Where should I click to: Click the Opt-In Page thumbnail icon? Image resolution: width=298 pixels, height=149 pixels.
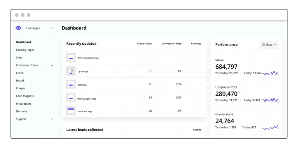(x=71, y=71)
